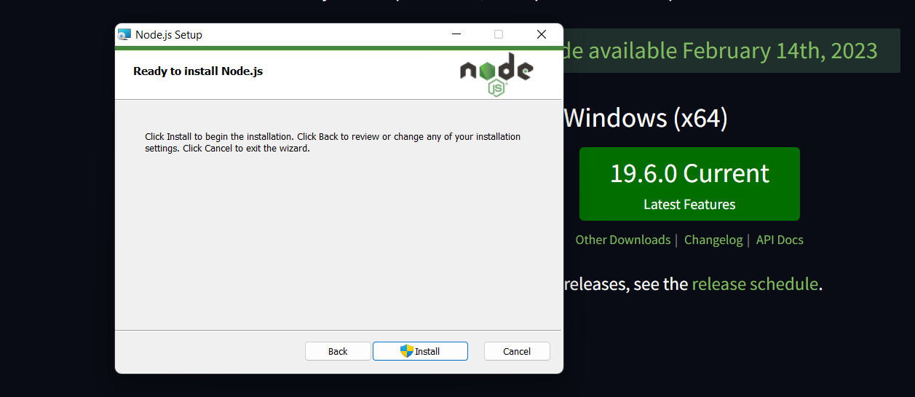915x397 pixels.
Task: Open API Docs link on web page
Action: point(780,240)
